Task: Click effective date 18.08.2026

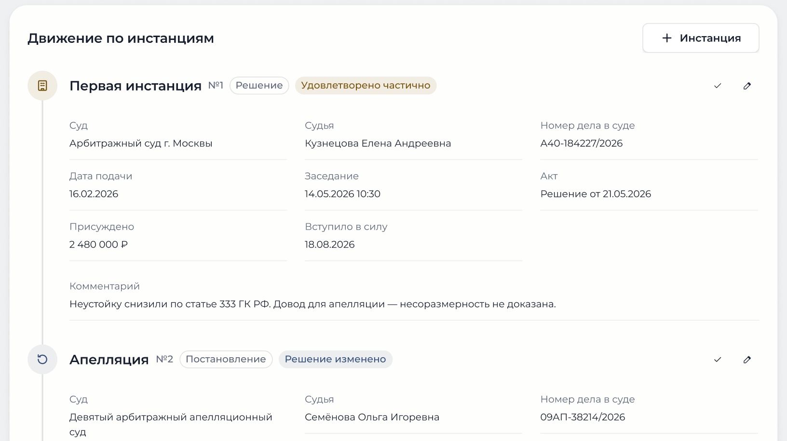Action: point(330,245)
